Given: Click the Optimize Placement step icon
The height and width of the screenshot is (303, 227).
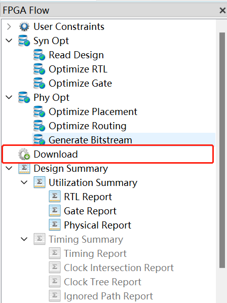Looking at the screenshot, I should click(39, 111).
